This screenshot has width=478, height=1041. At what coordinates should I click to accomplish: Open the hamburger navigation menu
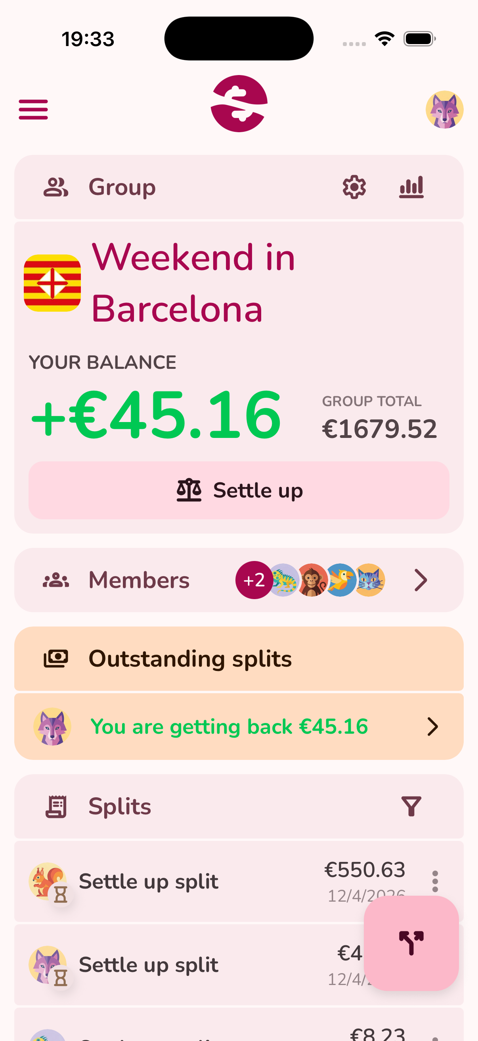click(x=33, y=110)
